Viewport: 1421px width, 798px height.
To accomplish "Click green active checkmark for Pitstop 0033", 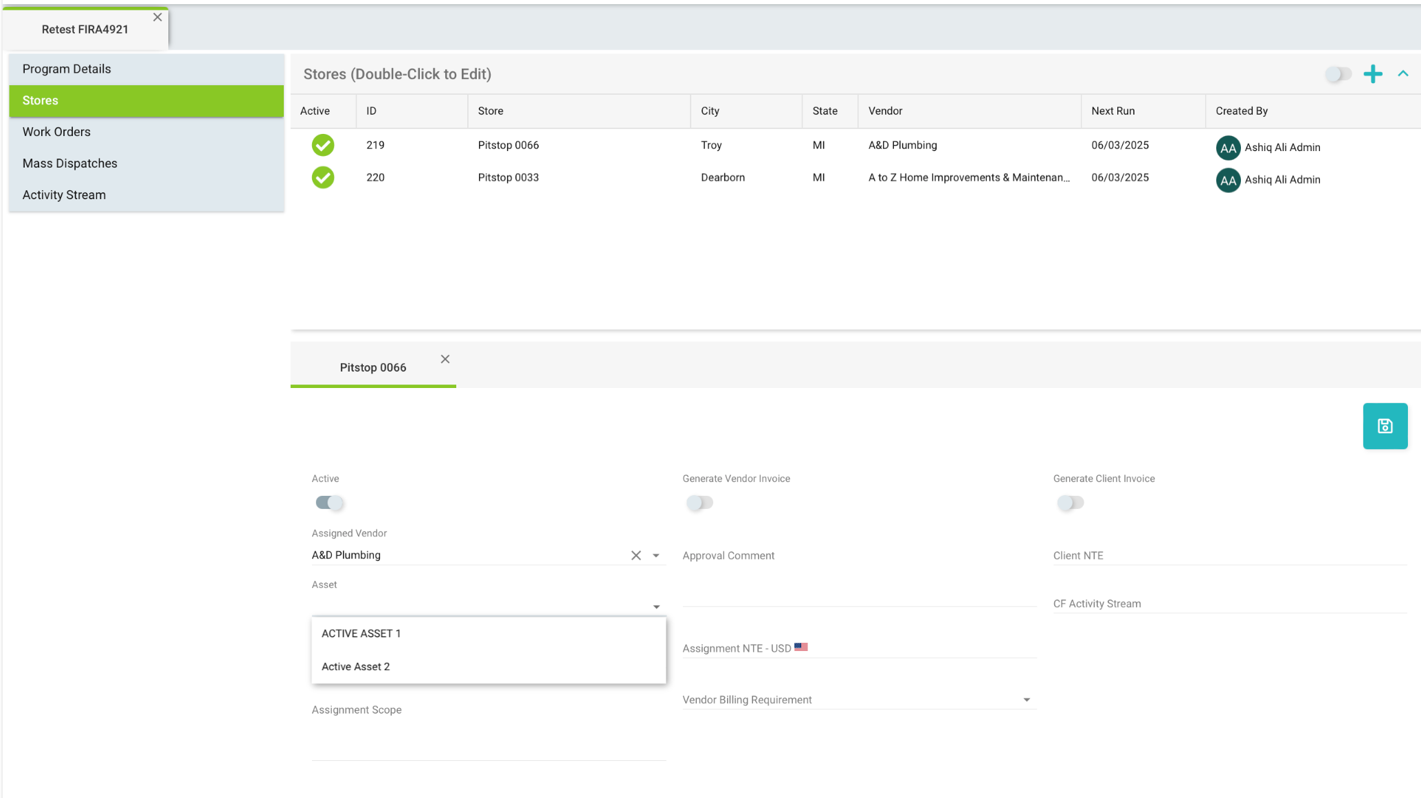I will 323,177.
